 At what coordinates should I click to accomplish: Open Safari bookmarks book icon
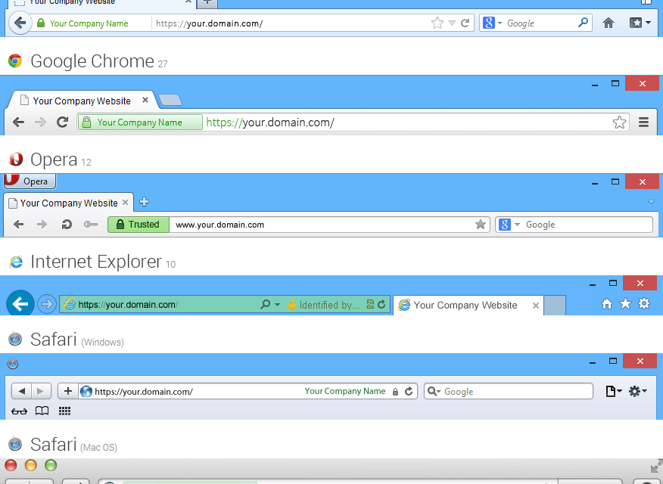coord(42,411)
